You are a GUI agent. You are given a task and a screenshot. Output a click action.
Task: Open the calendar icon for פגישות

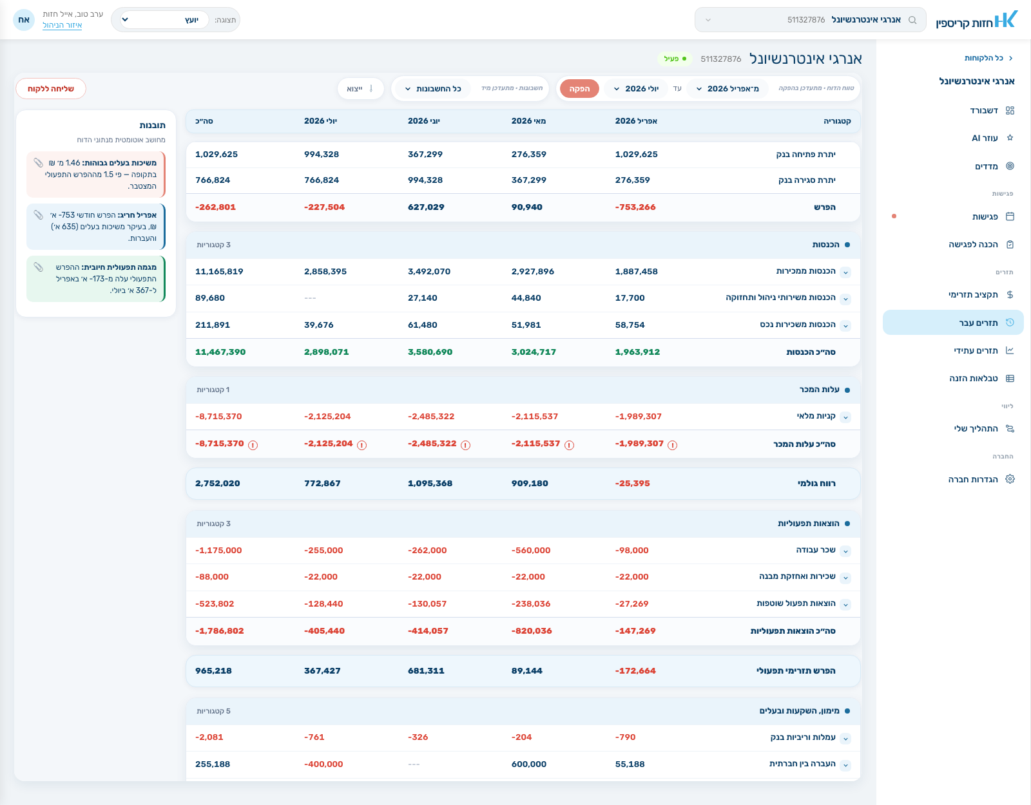coord(1010,216)
